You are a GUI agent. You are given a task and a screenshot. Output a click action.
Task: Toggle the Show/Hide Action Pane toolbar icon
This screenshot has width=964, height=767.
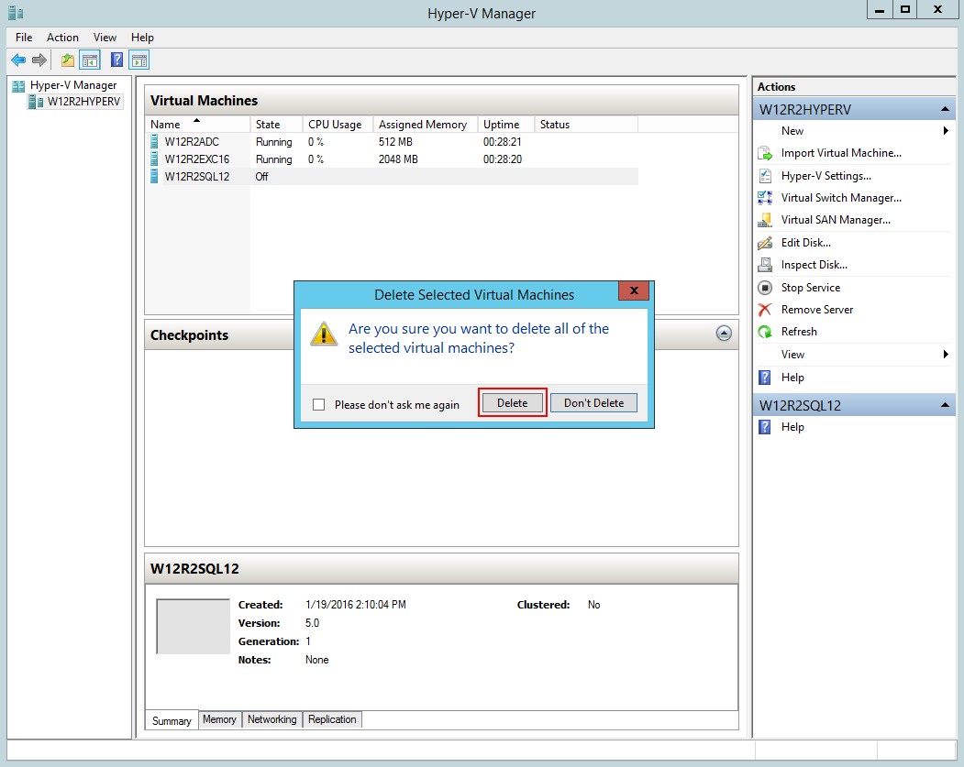139,60
